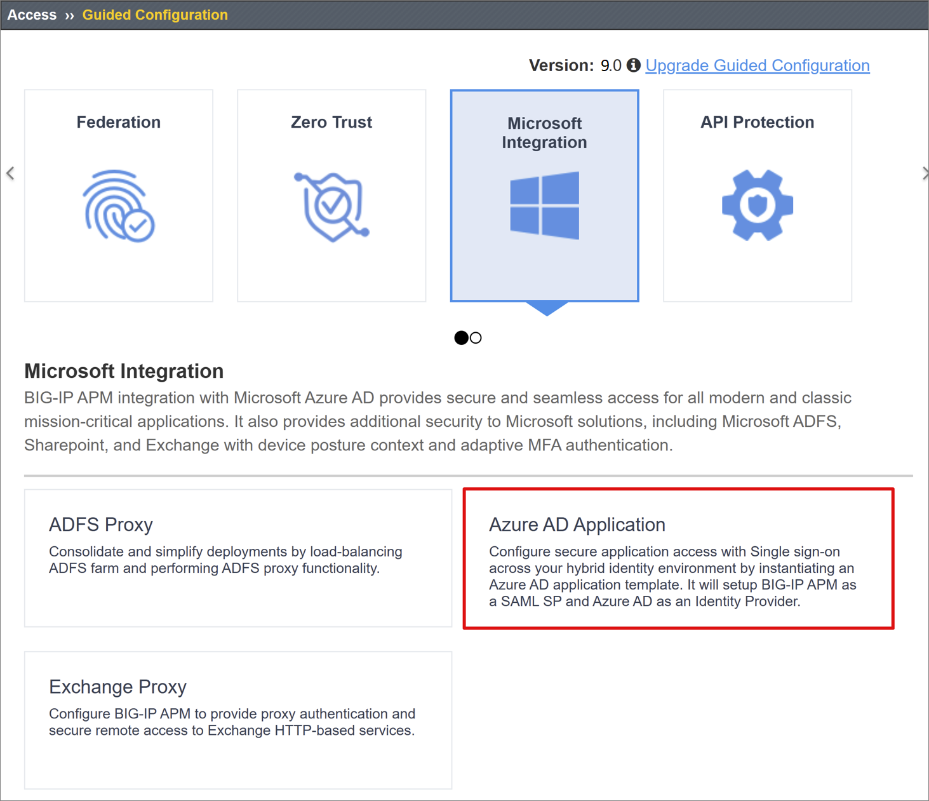Go to previous carousel page arrow

(10, 173)
